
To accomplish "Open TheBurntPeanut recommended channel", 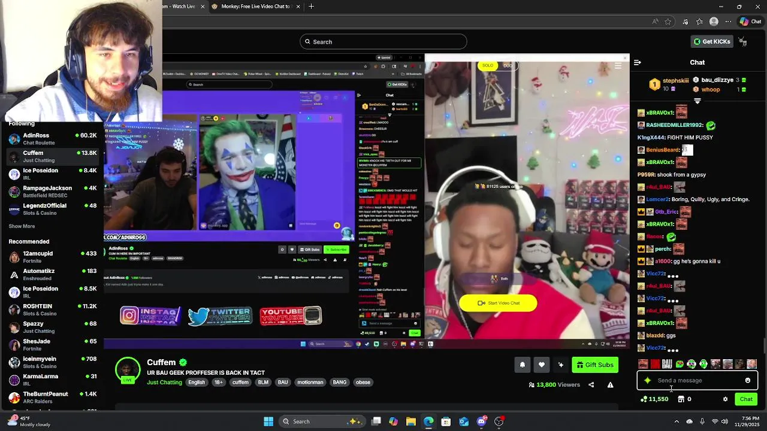I will 52,397.
